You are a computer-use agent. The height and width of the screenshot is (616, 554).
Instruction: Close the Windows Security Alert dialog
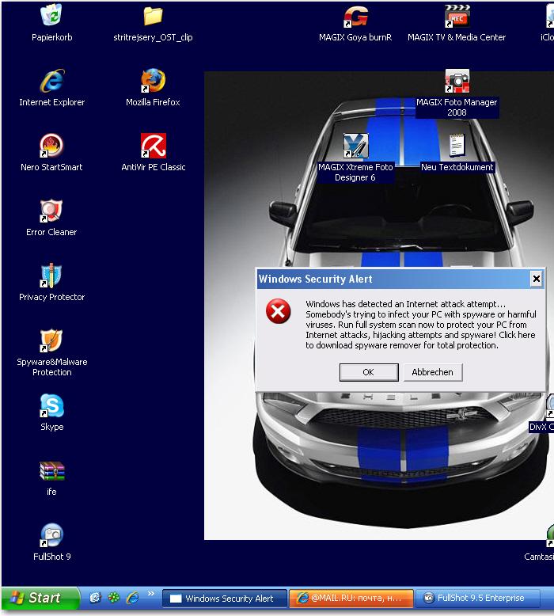pyautogui.click(x=537, y=279)
